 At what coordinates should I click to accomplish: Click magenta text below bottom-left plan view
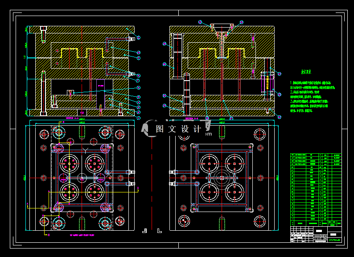click(82, 235)
